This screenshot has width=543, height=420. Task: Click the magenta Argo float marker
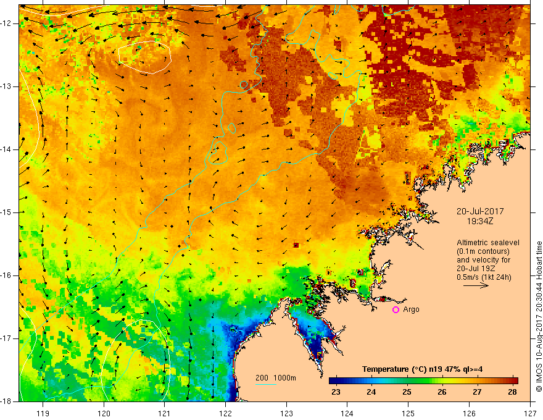coord(396,310)
